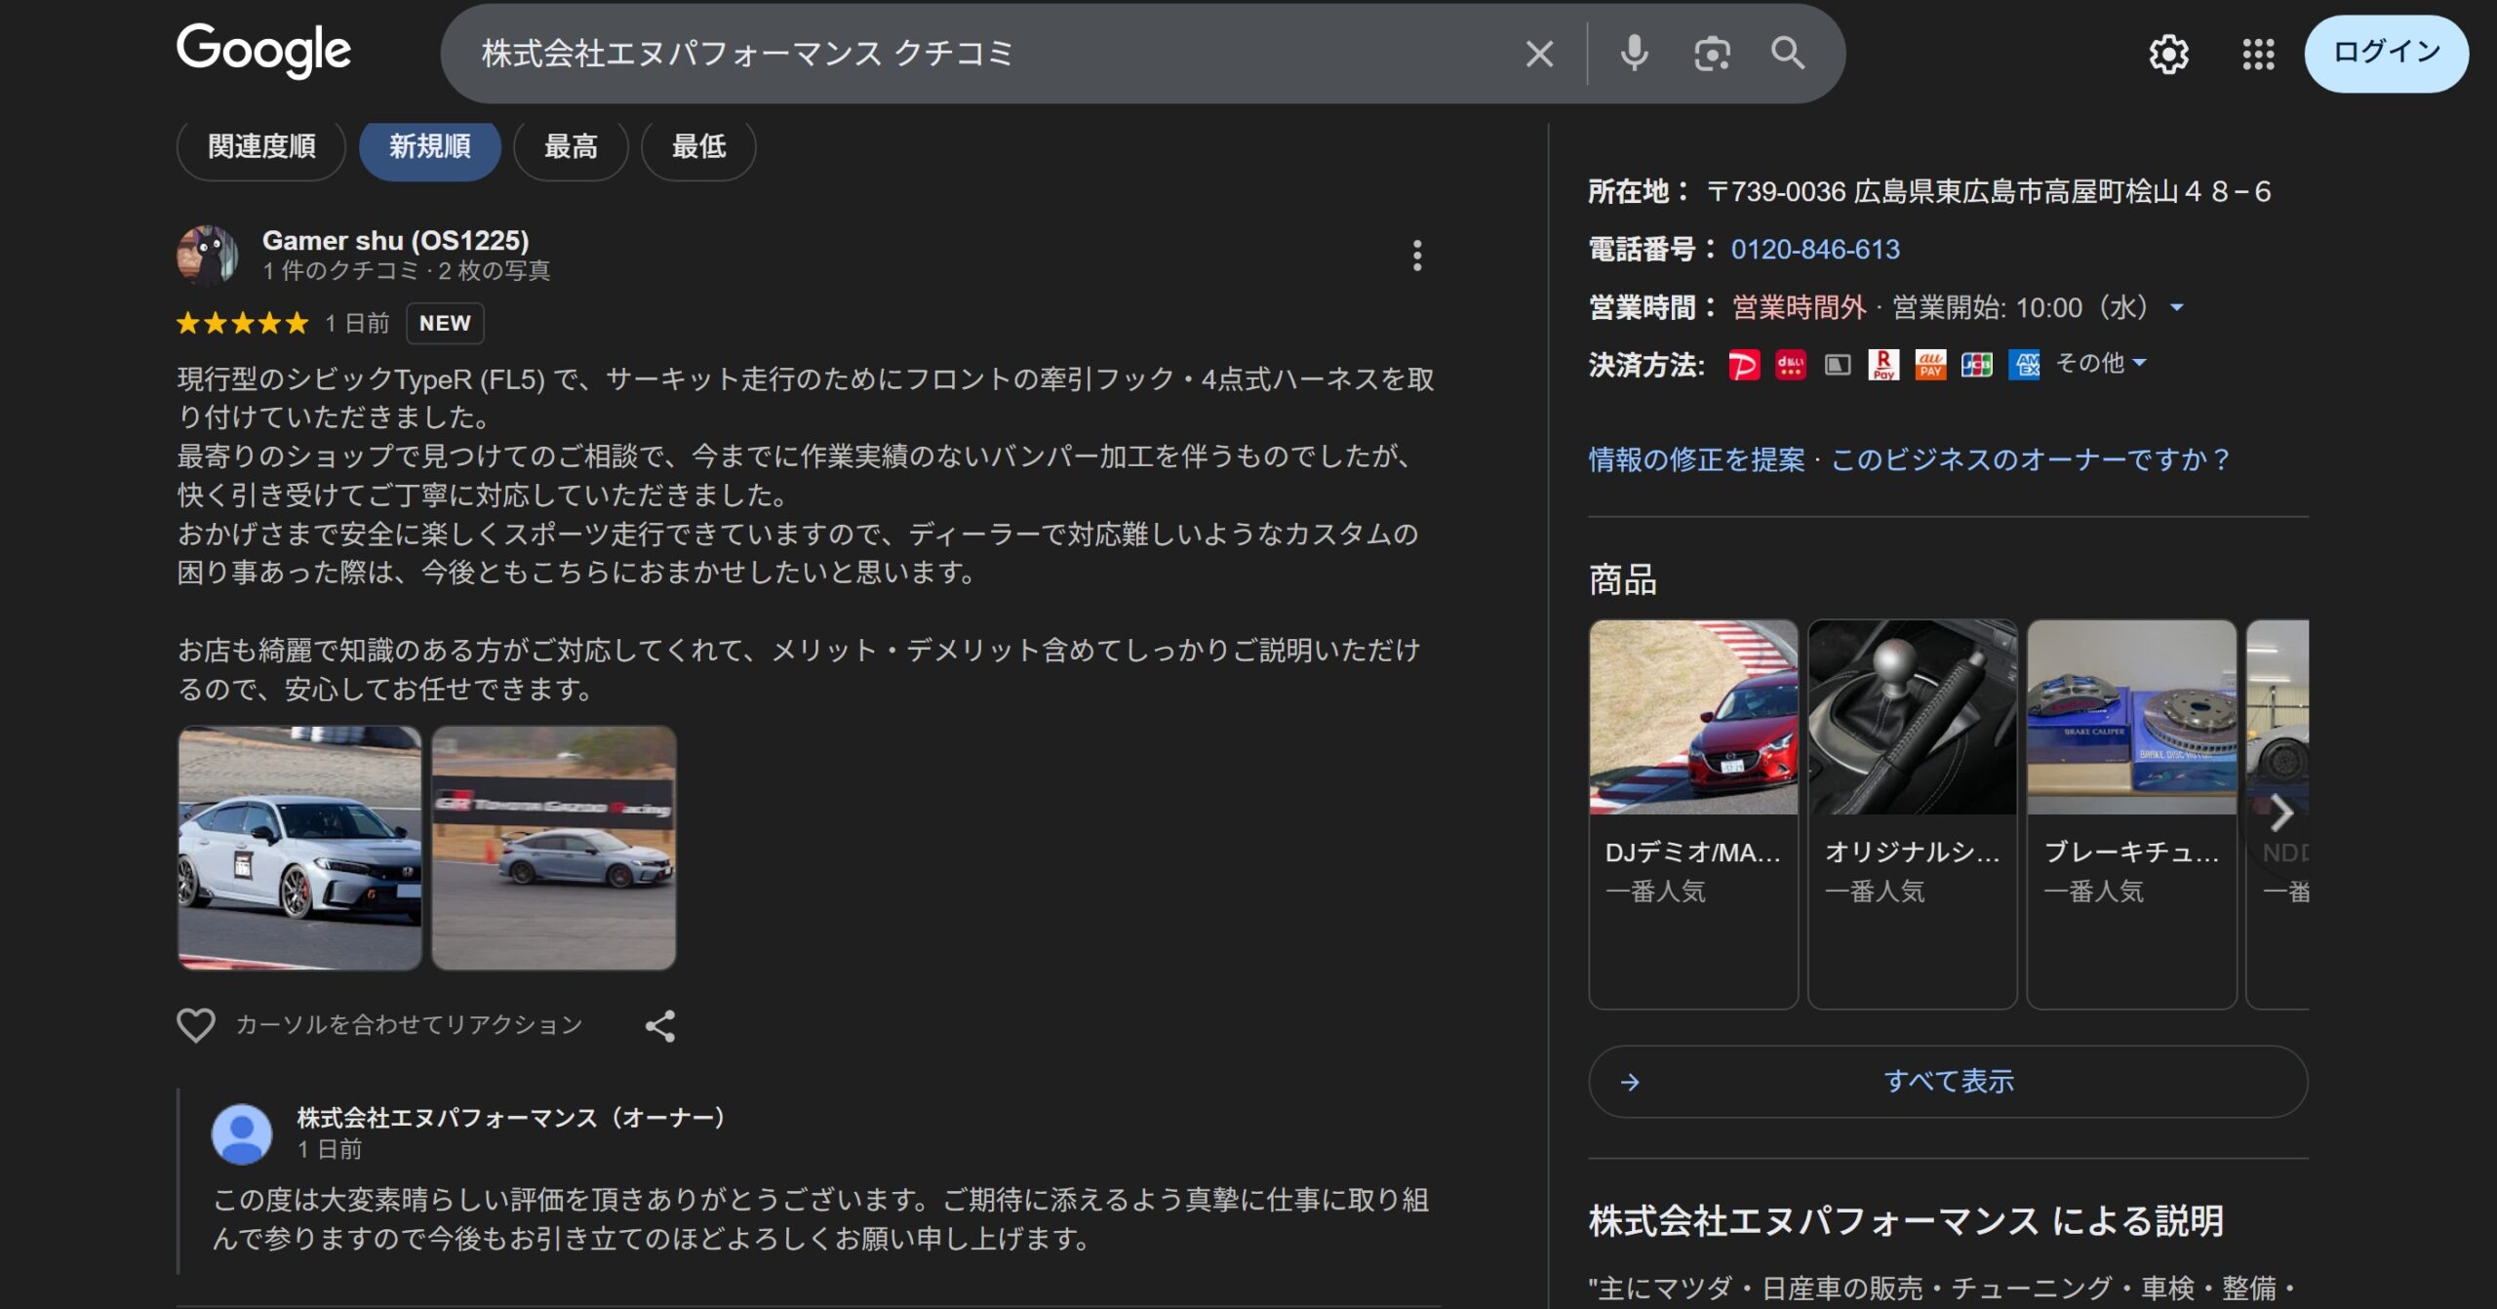
Task: Share the review with share icon
Action: [660, 1025]
